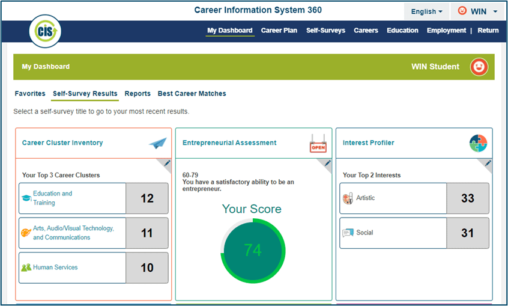Image resolution: width=508 pixels, height=306 pixels.
Task: Expand the WIN user account dropdown
Action: point(477,11)
